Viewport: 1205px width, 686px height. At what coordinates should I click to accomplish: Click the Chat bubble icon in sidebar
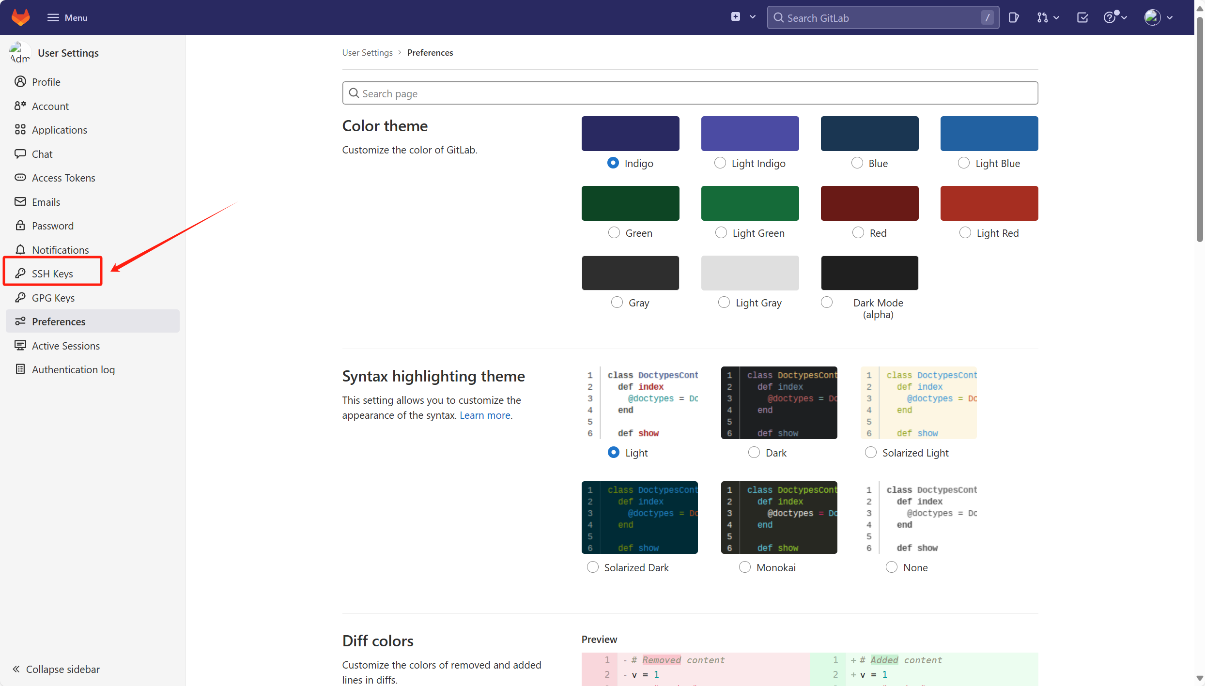(20, 154)
